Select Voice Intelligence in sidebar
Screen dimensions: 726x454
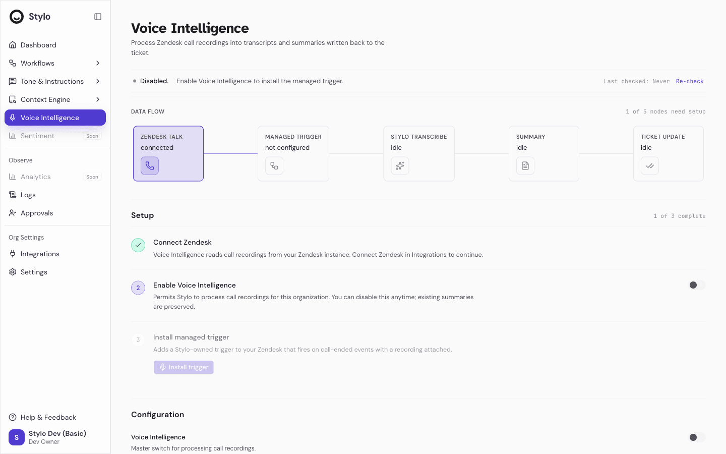(55, 118)
